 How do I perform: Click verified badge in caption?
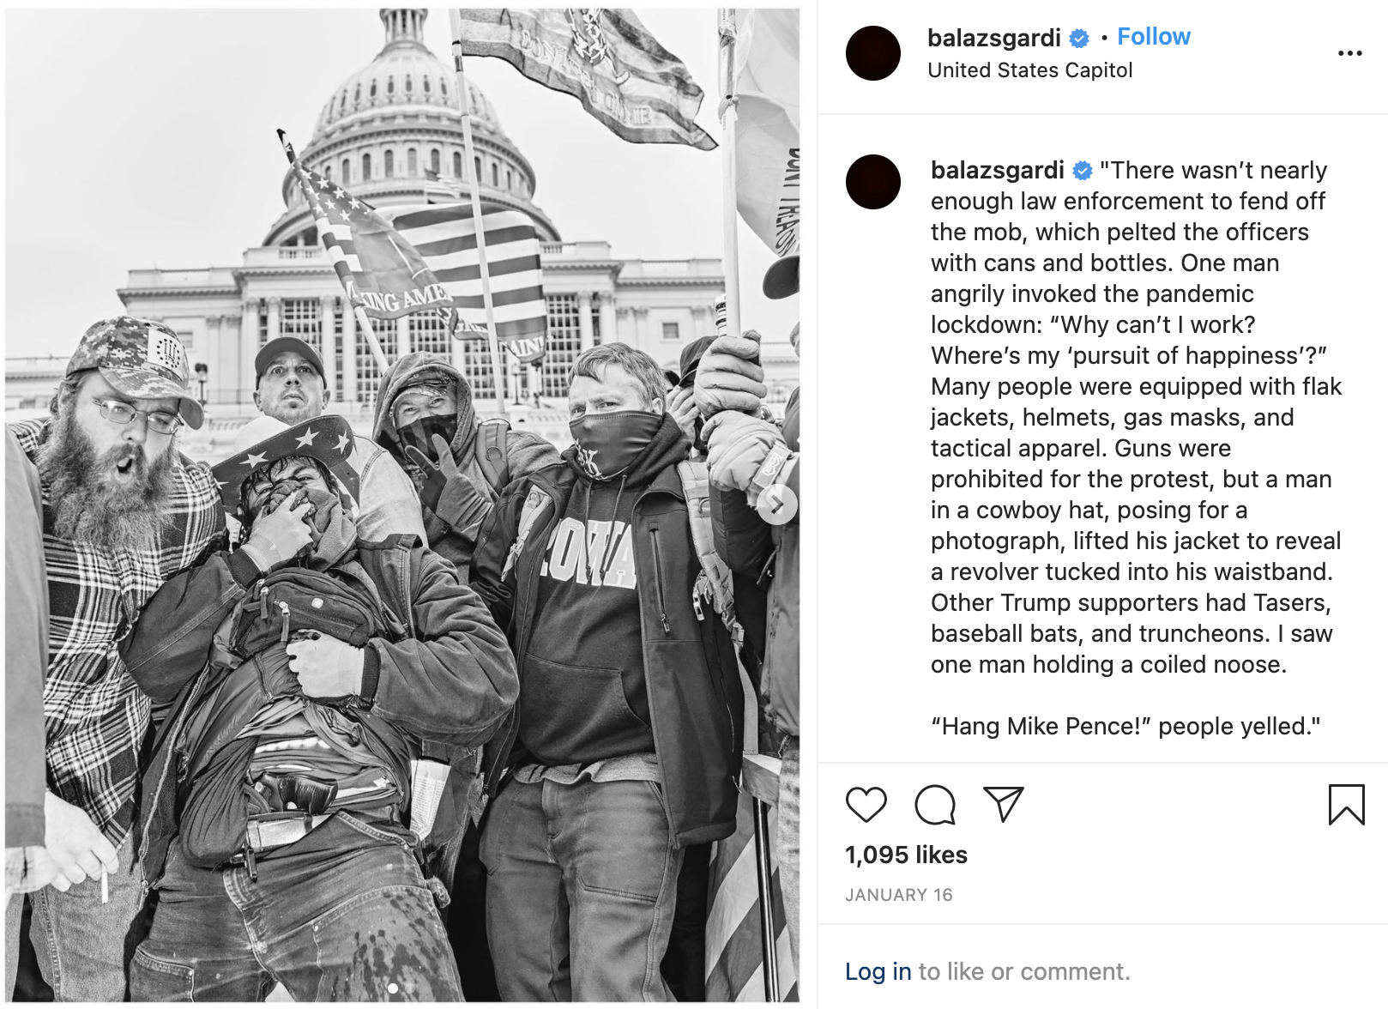coord(1083,171)
